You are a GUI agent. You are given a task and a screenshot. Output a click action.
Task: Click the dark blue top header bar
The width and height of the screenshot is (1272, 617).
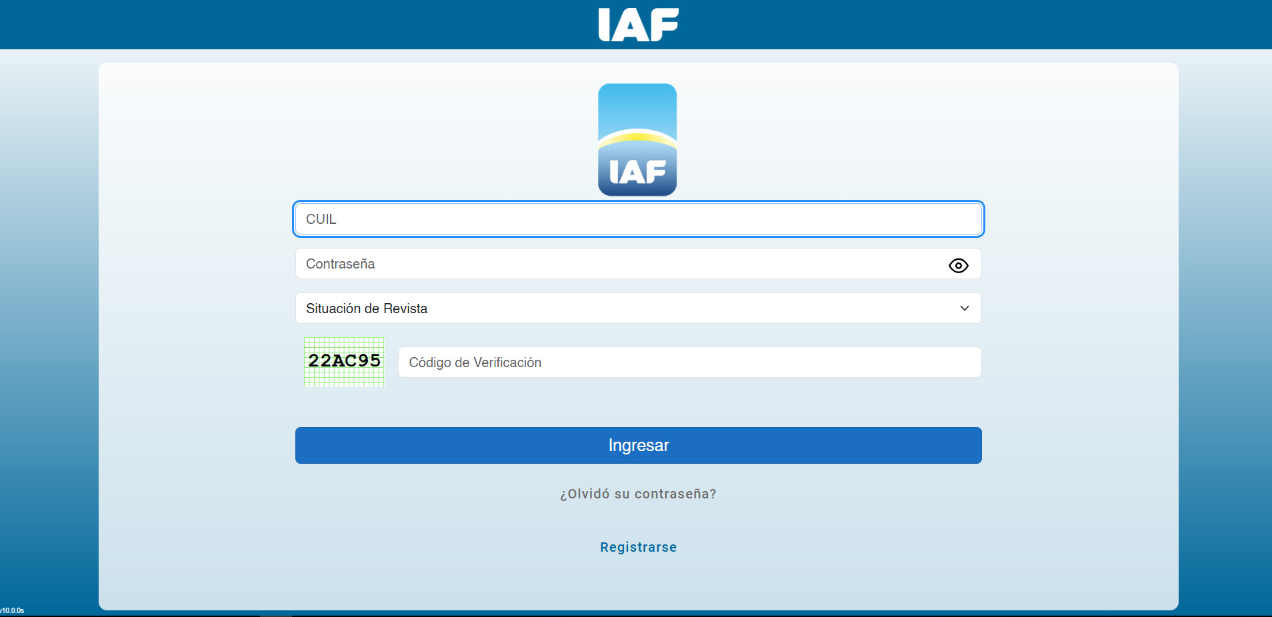[267, 25]
